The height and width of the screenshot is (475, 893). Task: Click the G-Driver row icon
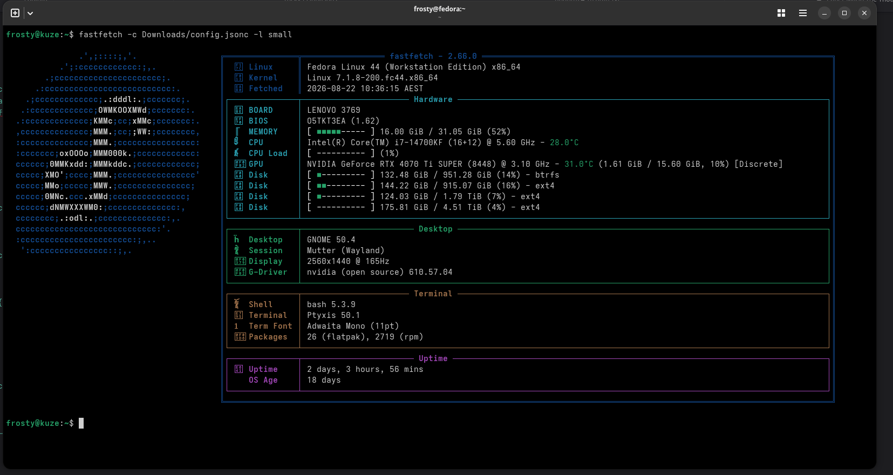pos(240,272)
